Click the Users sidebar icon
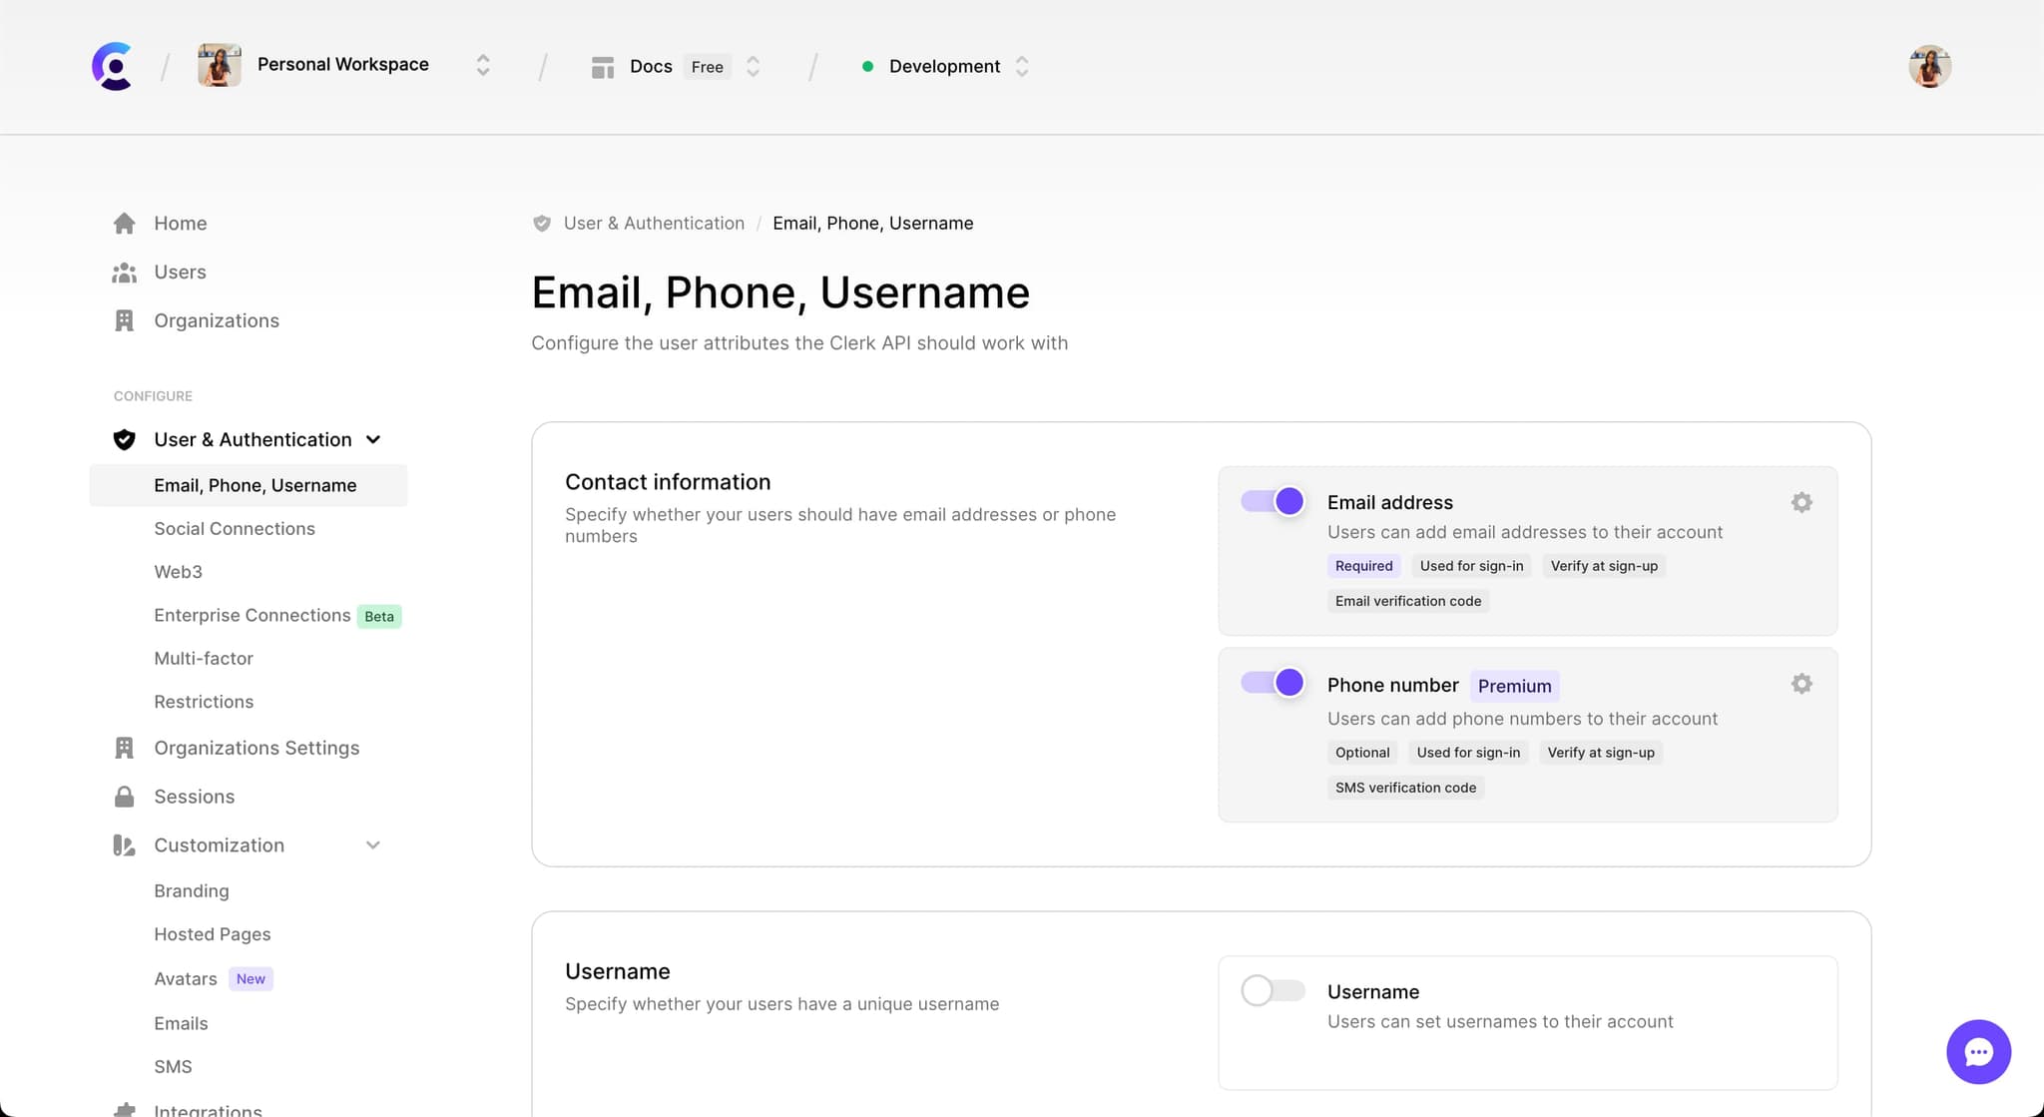 point(124,273)
